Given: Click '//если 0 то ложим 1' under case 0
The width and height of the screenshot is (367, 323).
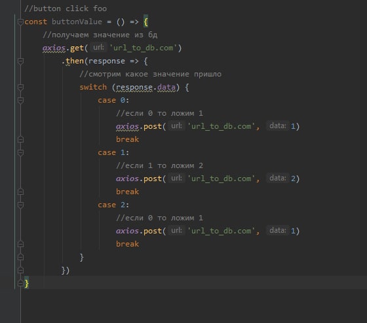Looking at the screenshot, I should (159, 113).
